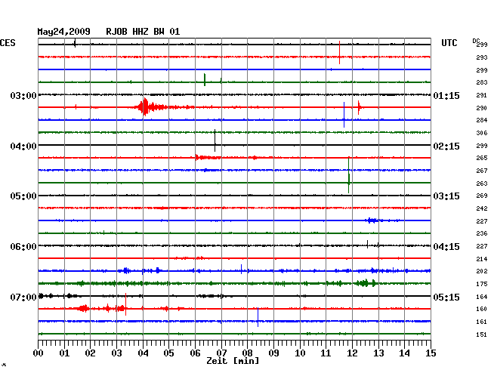Screen dimensions: 491x373
Task: Select the DC value 214
Action: pos(482,259)
